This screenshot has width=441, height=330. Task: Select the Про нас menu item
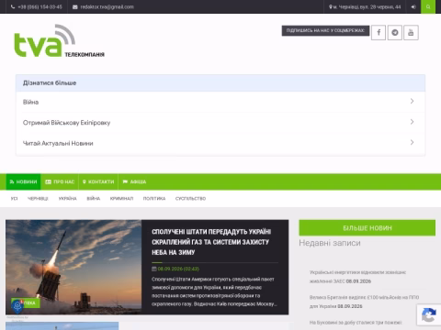coord(60,181)
